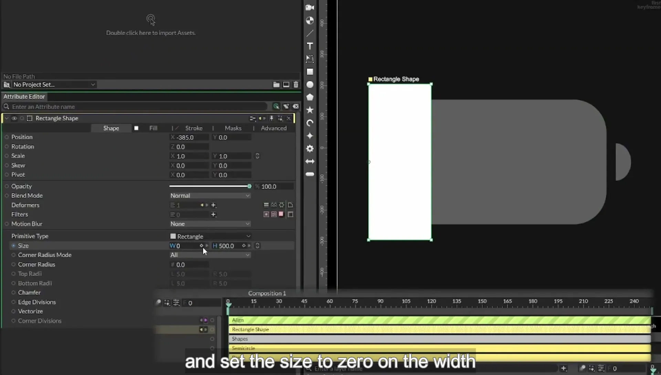Select the Camera tool

pyautogui.click(x=310, y=8)
